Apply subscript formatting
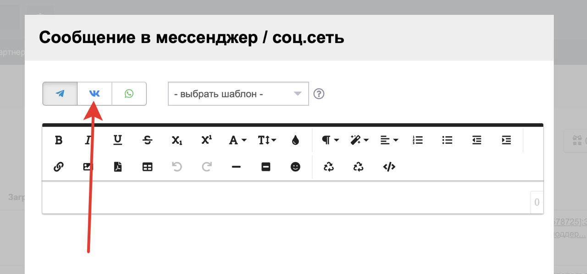The image size is (587, 274). [x=177, y=140]
